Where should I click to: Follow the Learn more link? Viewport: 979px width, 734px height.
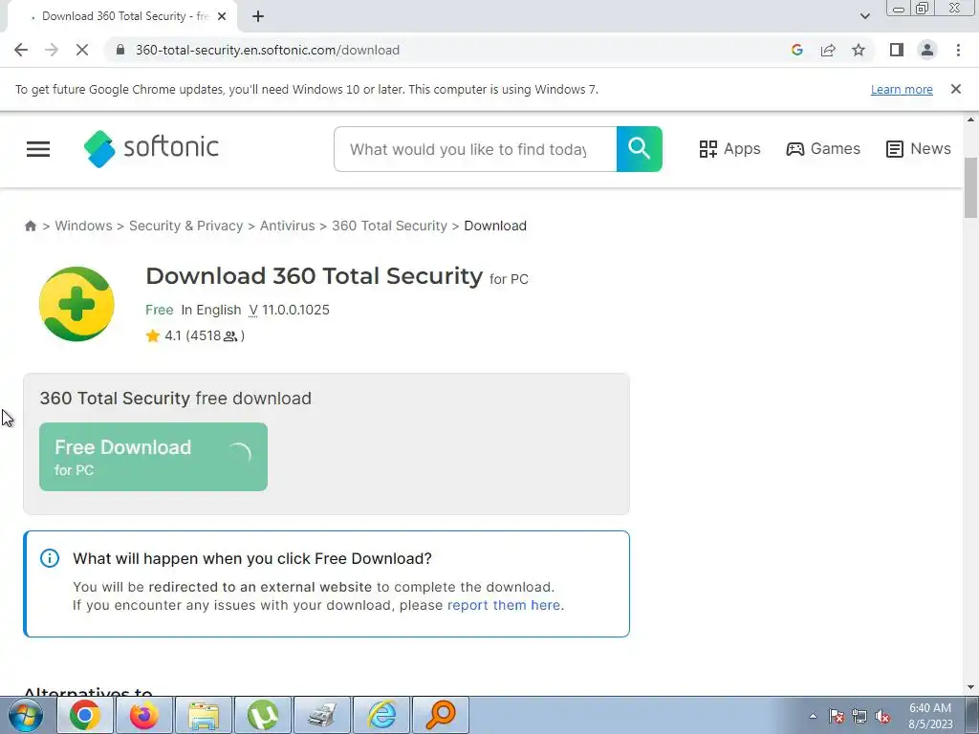pyautogui.click(x=902, y=89)
